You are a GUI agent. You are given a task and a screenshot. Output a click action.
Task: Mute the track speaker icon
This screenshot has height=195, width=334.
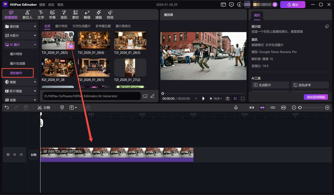[21, 155]
